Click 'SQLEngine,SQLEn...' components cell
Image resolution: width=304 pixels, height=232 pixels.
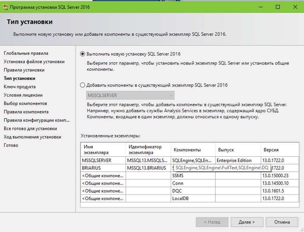click(x=193, y=160)
